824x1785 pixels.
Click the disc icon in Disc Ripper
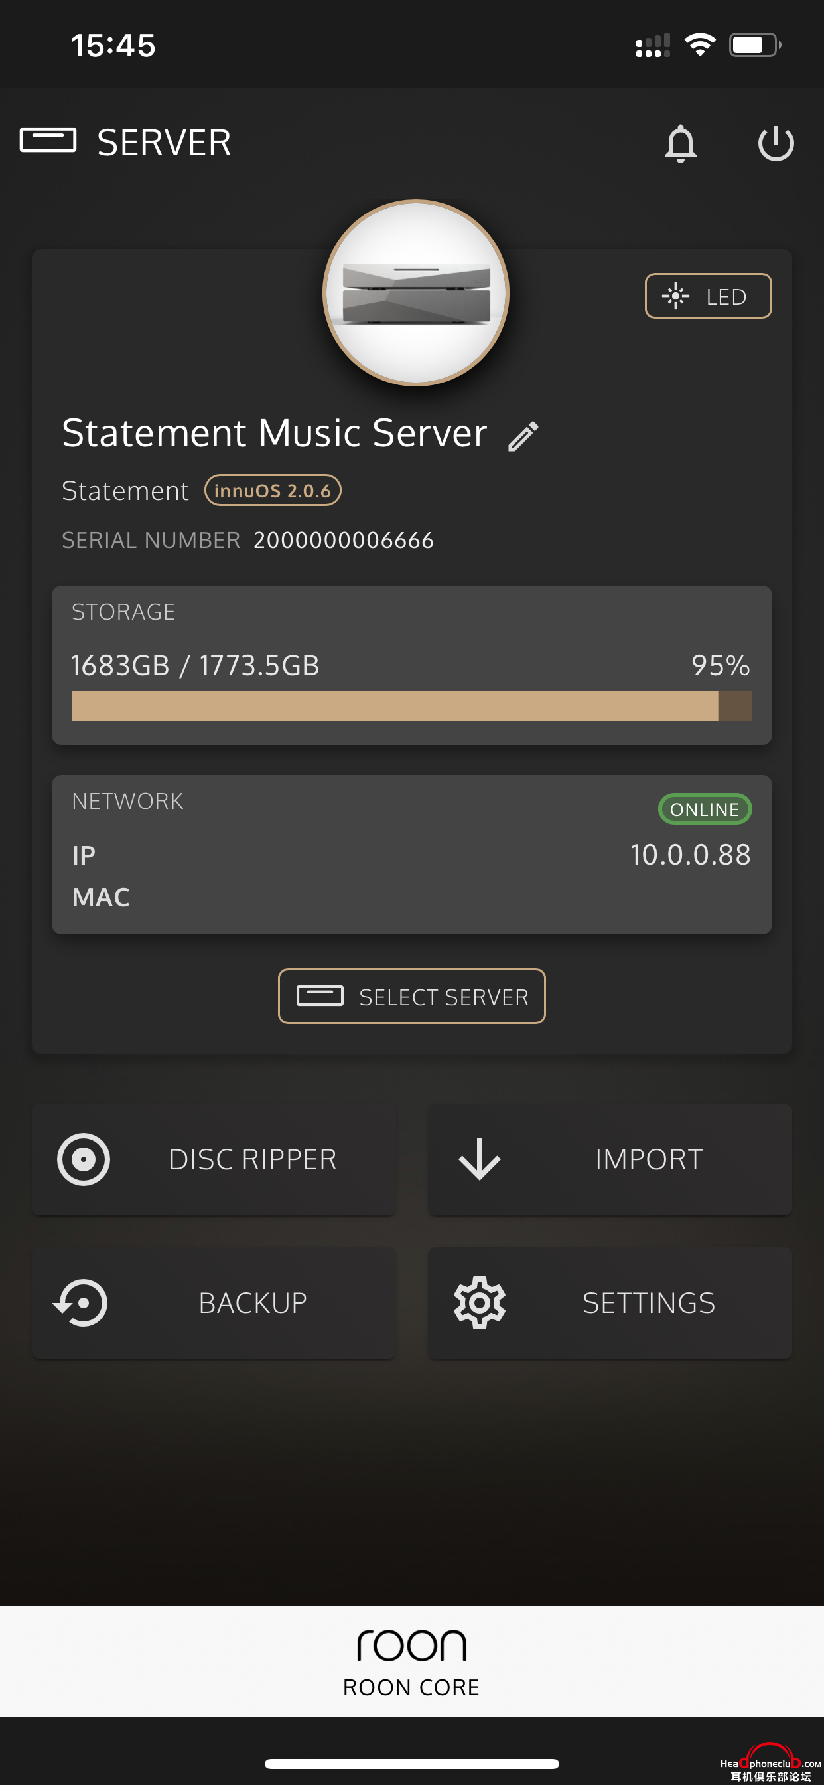coord(83,1159)
